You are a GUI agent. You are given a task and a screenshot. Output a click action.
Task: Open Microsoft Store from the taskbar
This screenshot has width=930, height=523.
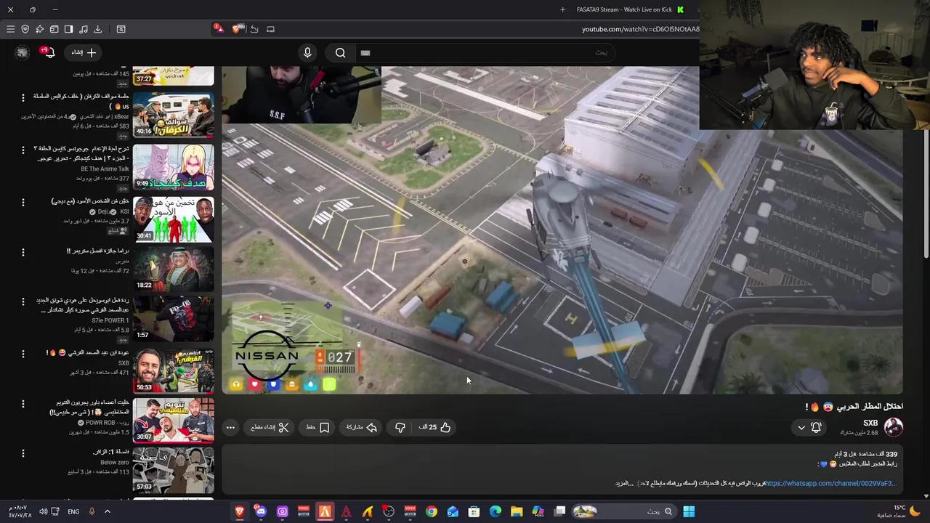coord(474,511)
